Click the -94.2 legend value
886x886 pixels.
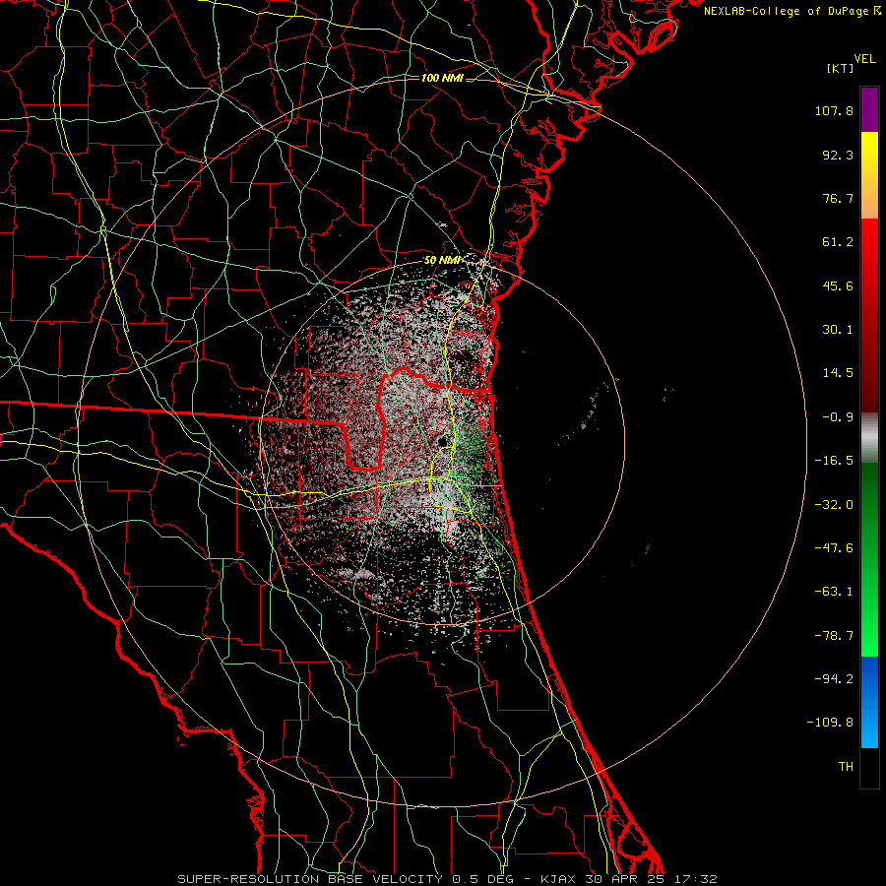coord(834,679)
